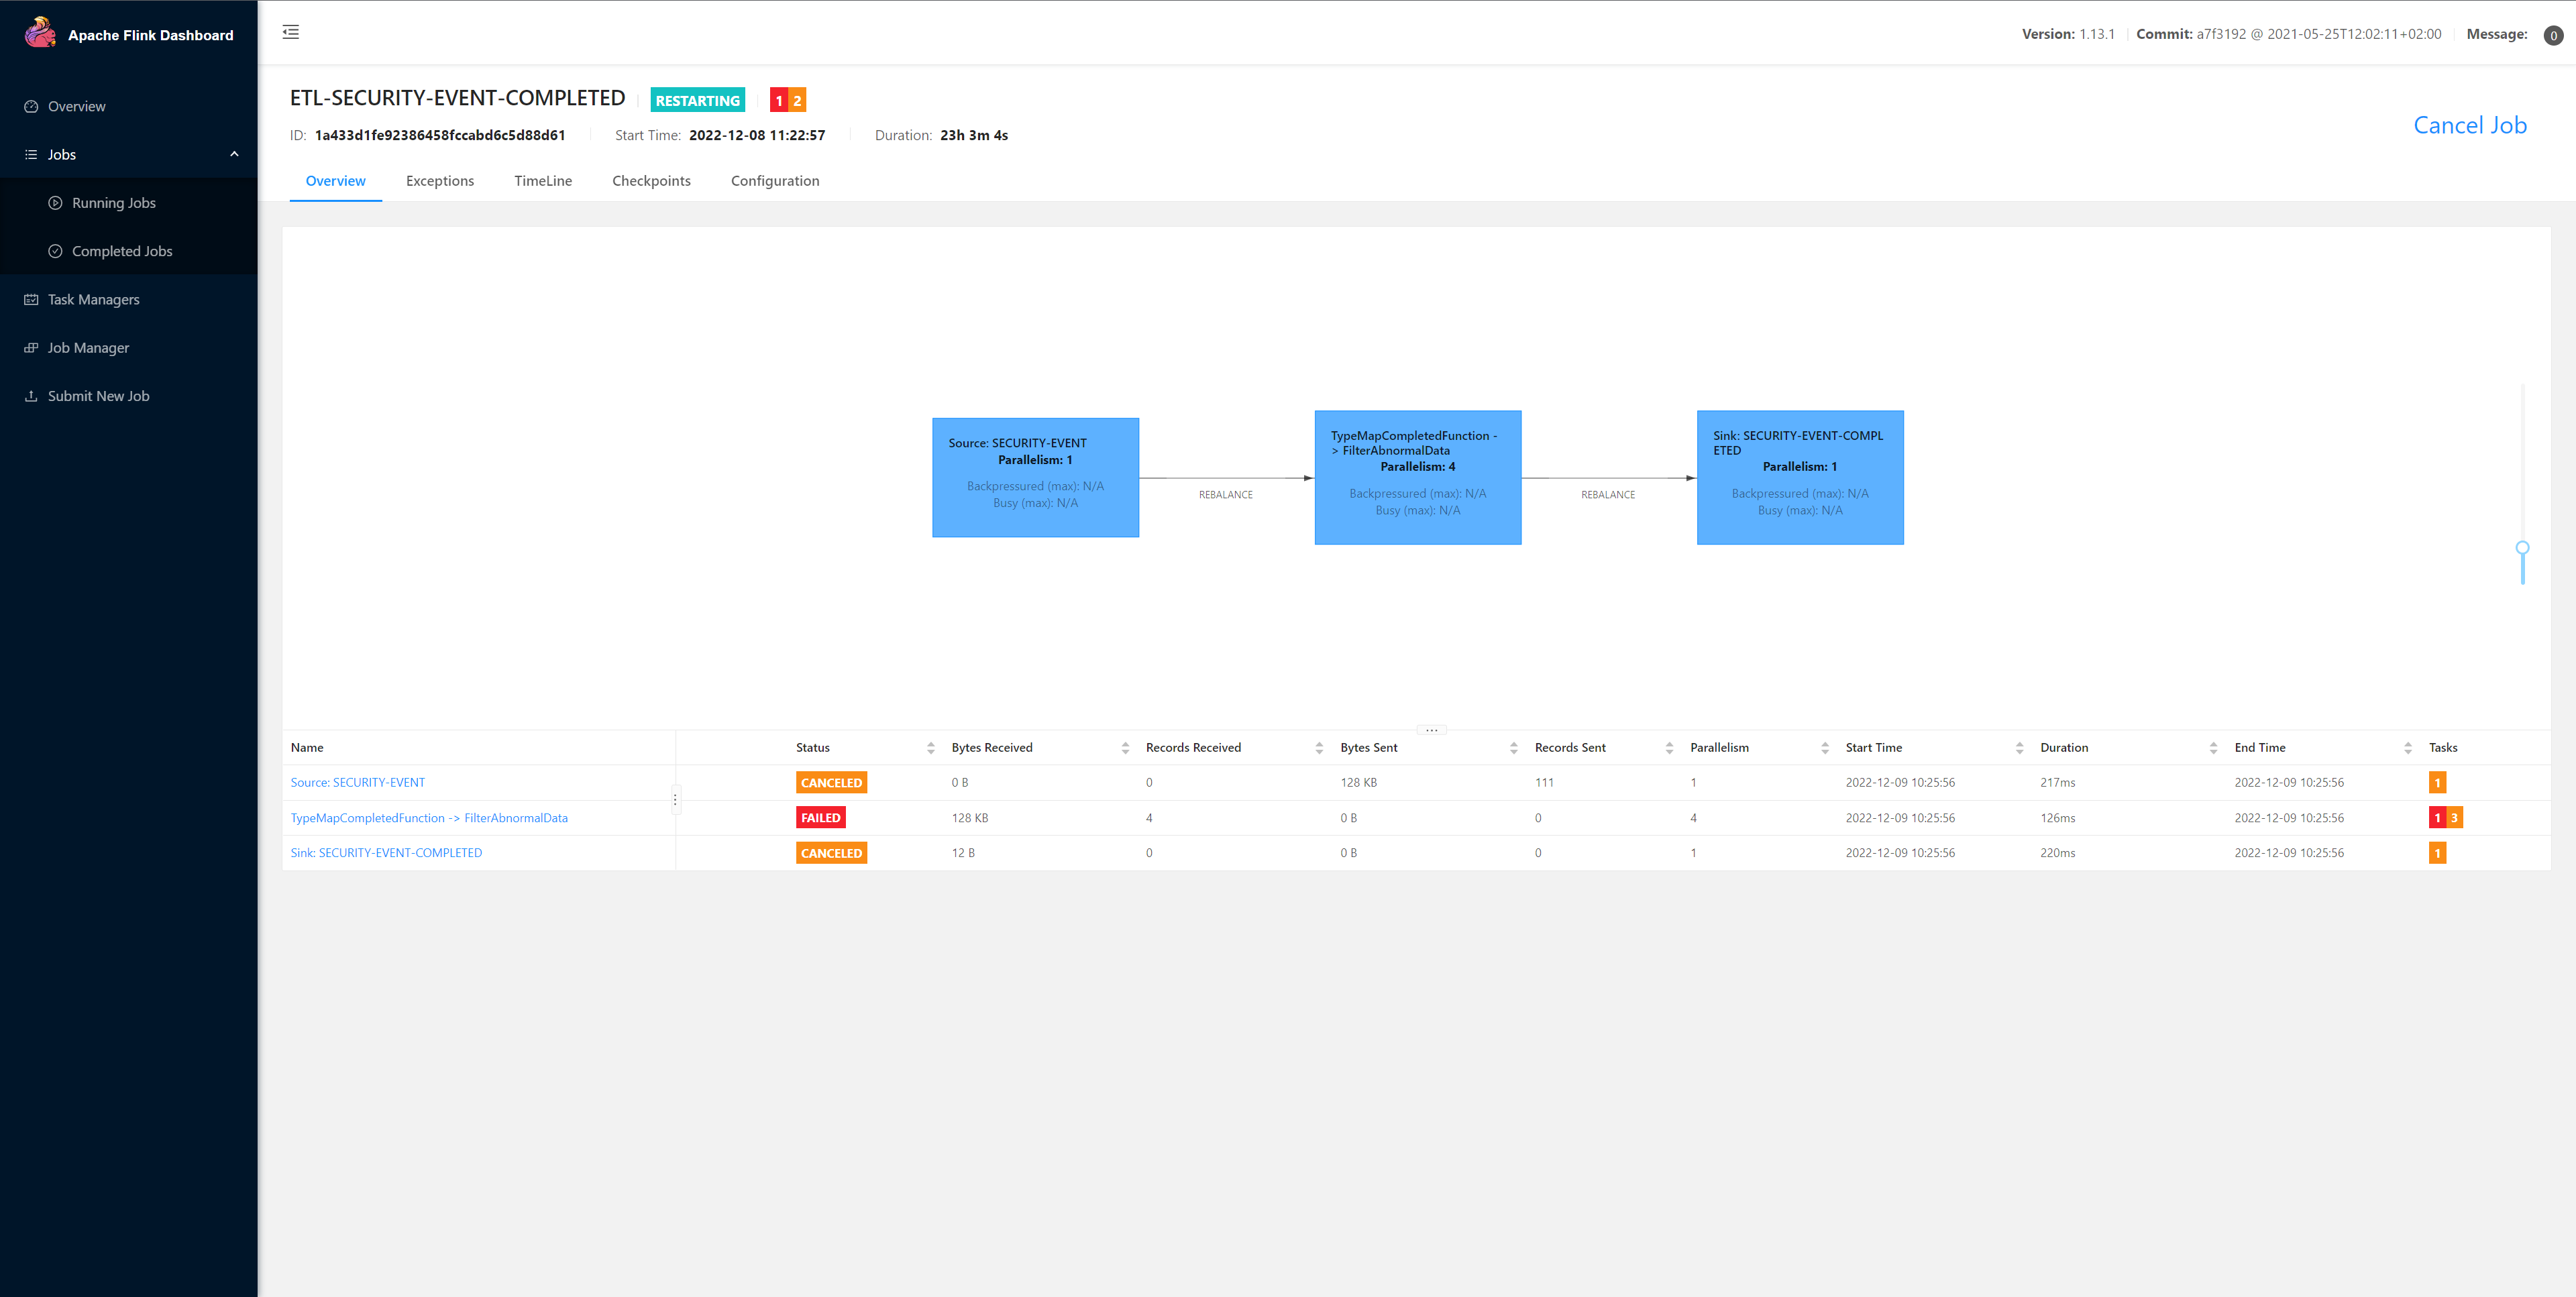2576x1297 pixels.
Task: Switch to the Checkpoints tab
Action: point(651,181)
